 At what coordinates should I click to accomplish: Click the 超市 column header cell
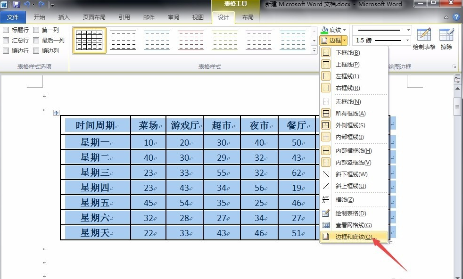click(x=222, y=125)
